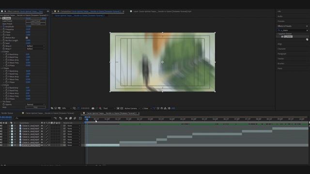The height and width of the screenshot is (174, 310).
Task: Toggle X Rand Amp stopwatch
Action: tap(6, 54)
